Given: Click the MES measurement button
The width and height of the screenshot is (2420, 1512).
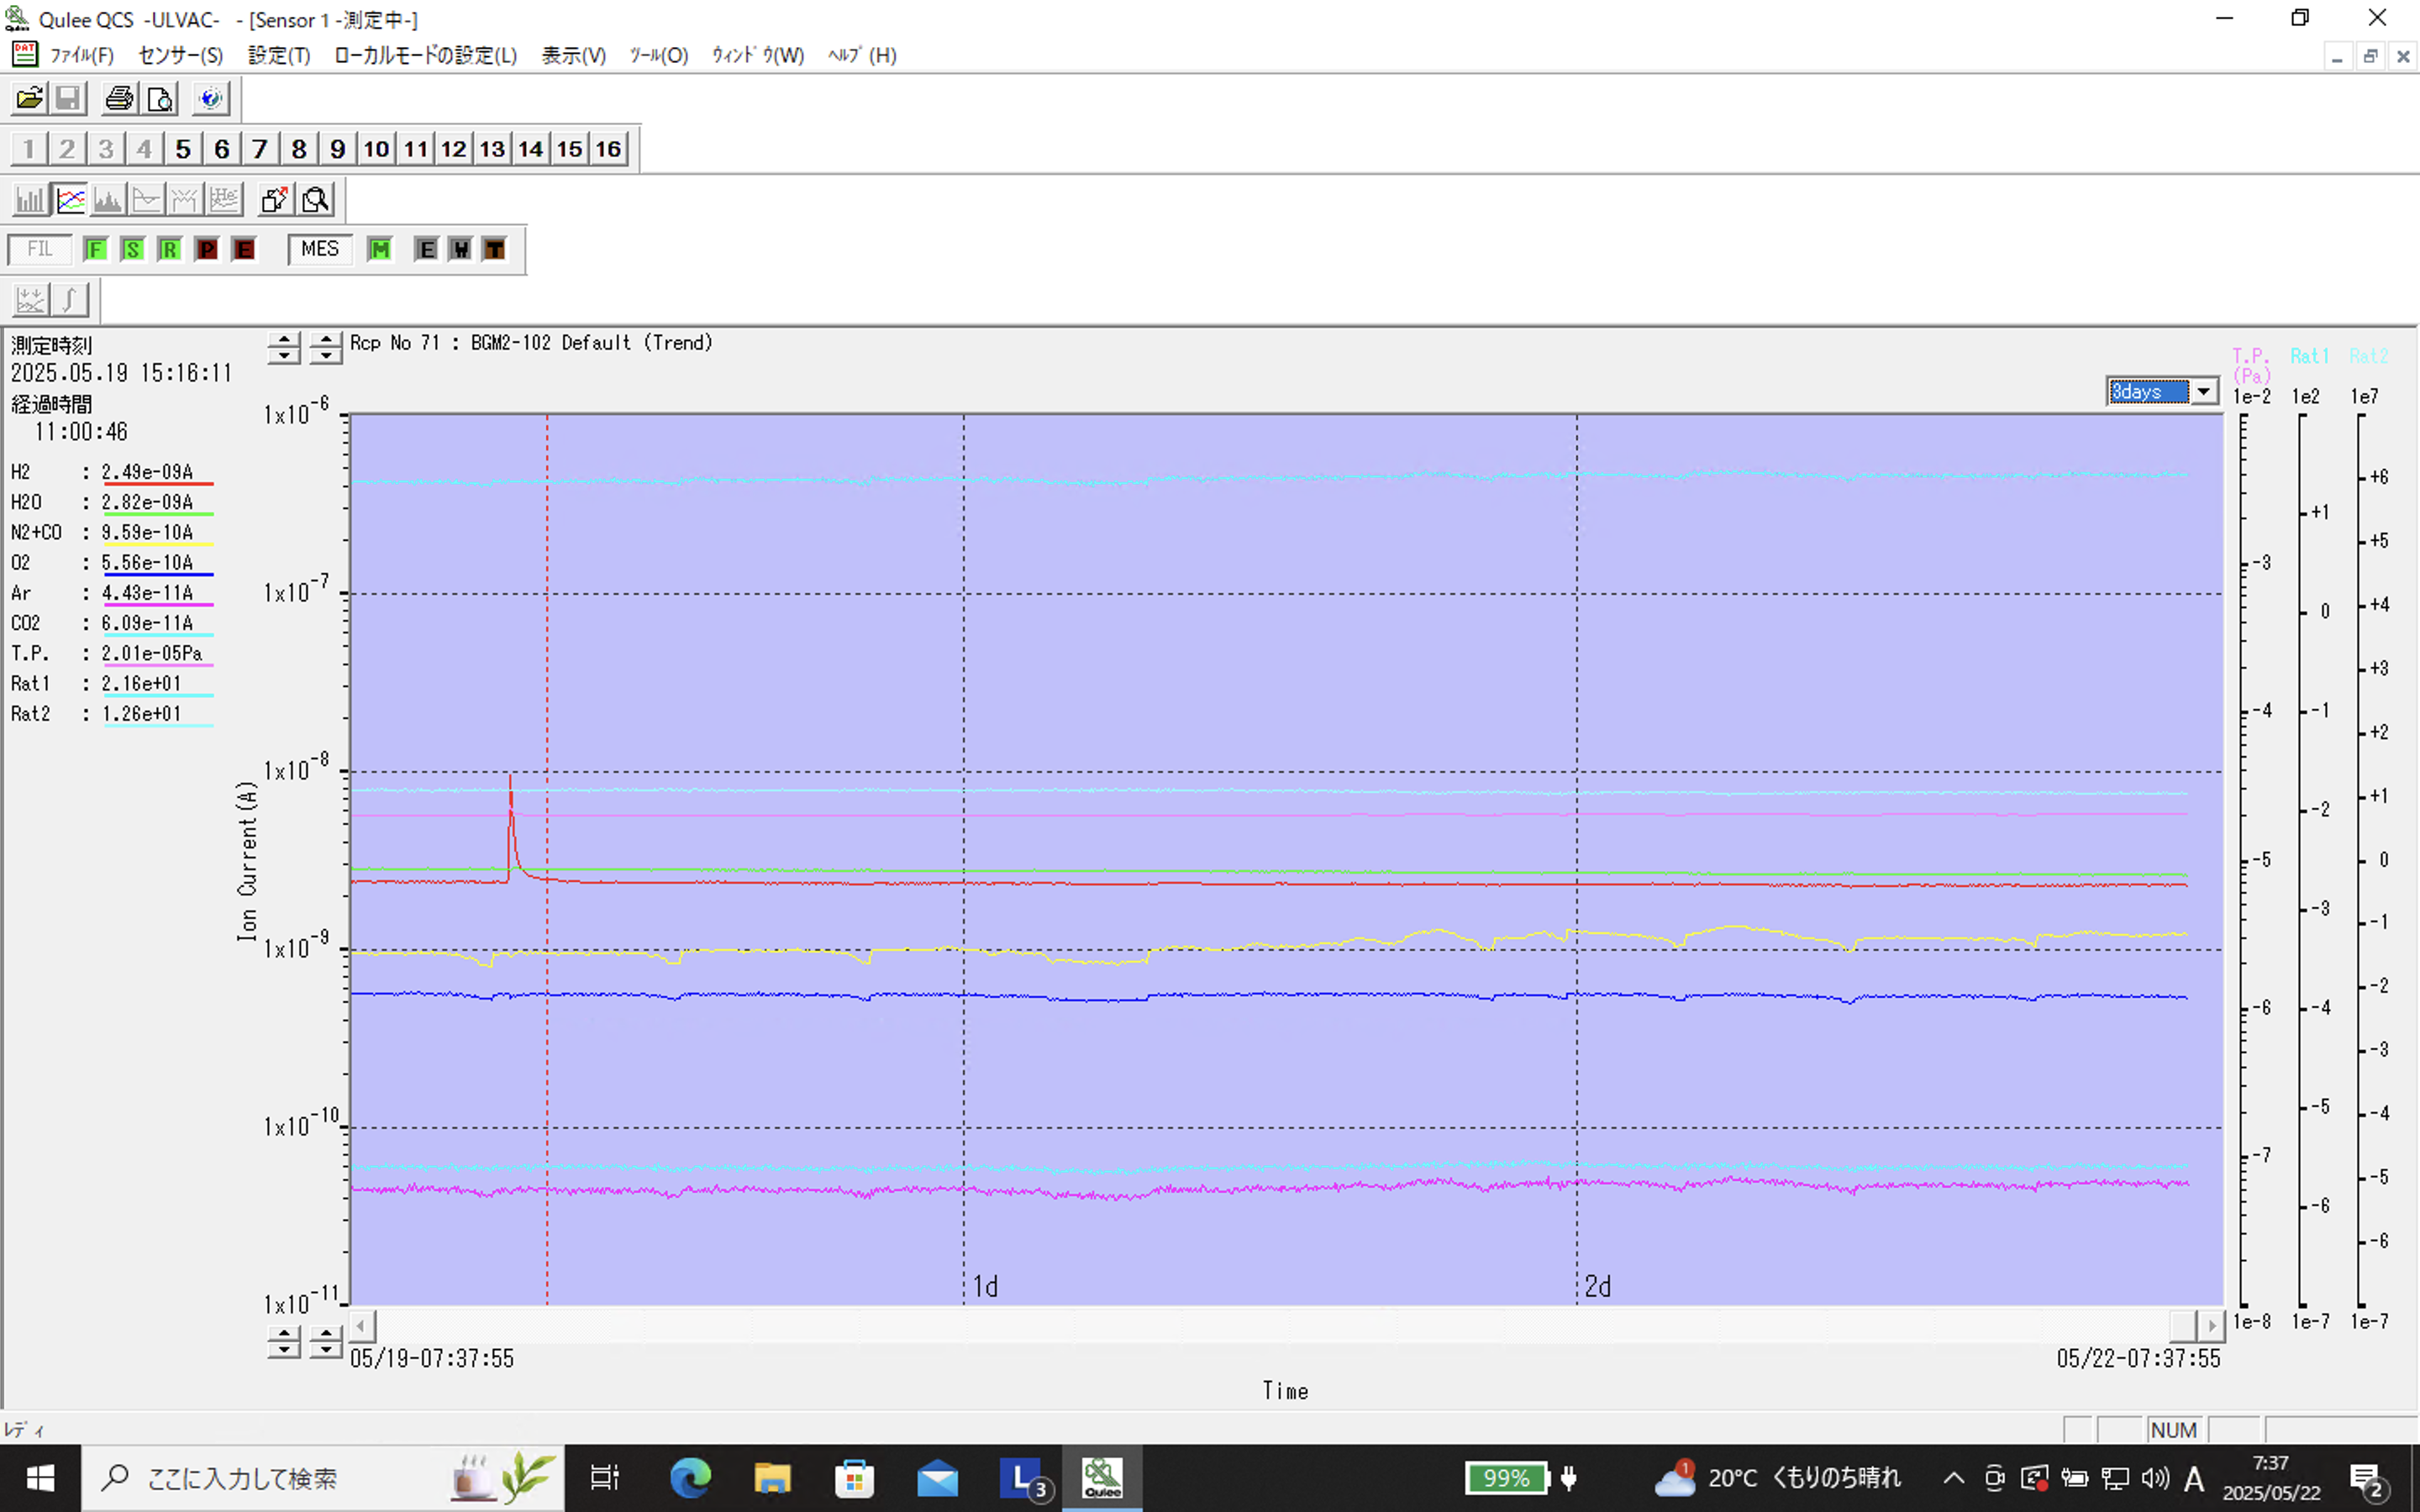Looking at the screenshot, I should (x=320, y=249).
